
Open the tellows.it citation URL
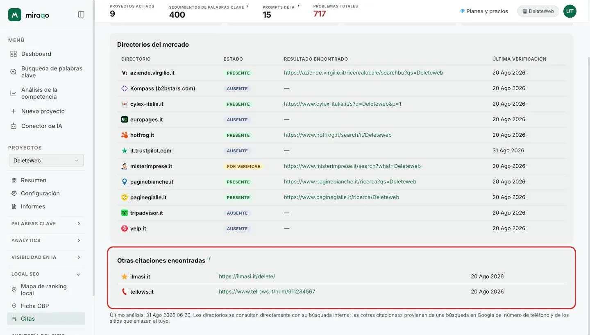267,292
